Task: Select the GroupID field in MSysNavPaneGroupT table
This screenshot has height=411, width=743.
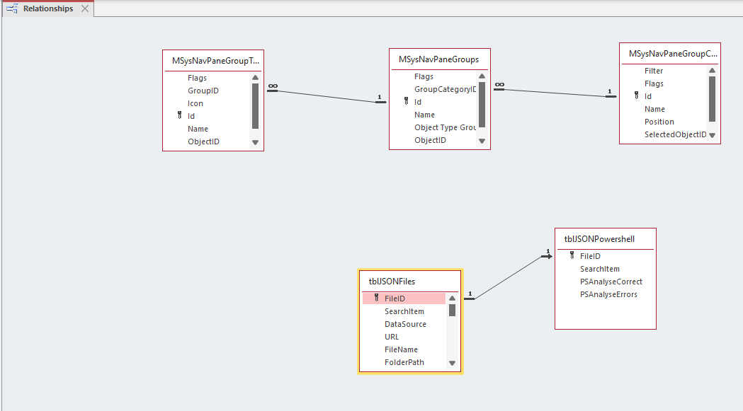Action: [x=203, y=91]
